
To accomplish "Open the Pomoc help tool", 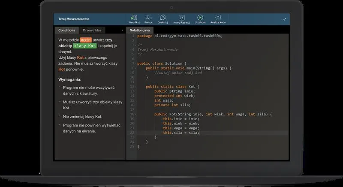I will [x=148, y=18].
